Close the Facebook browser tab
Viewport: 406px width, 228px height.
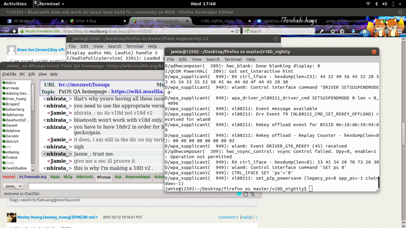point(62,21)
